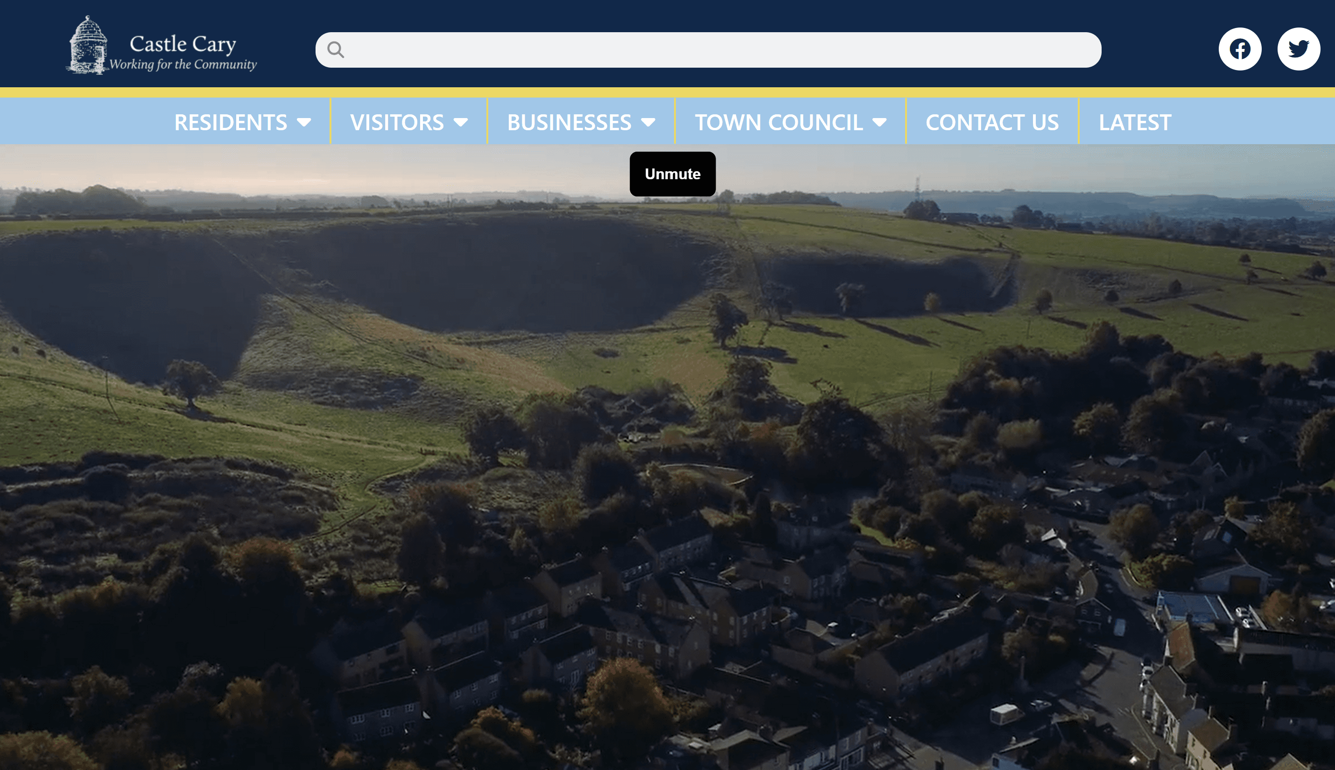The image size is (1335, 770).
Task: Open the Contact Us page
Action: [x=992, y=122]
